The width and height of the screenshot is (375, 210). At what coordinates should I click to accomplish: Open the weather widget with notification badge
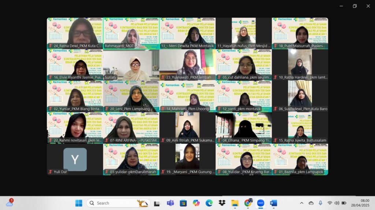pyautogui.click(x=10, y=203)
